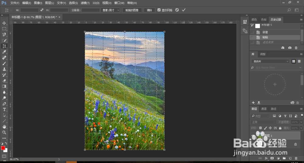Screen dimensions: 304x163
Task: Toggle lock position
Action: 270,128
